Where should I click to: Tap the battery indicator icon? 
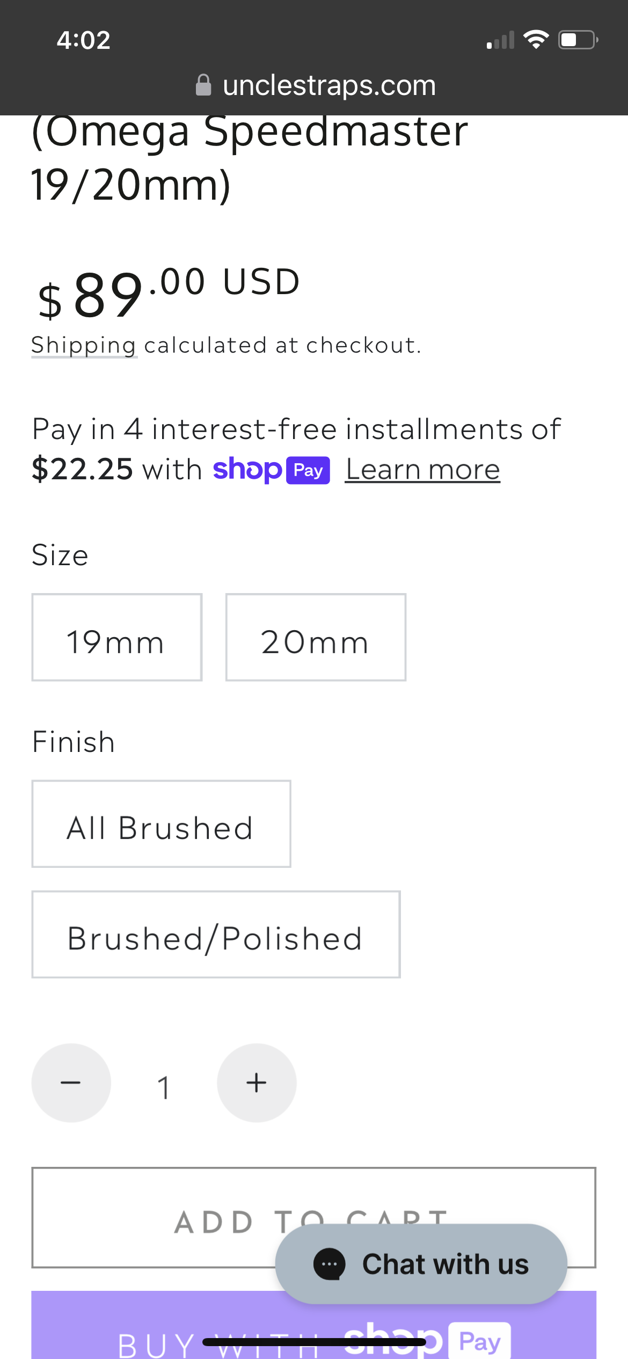tap(578, 40)
